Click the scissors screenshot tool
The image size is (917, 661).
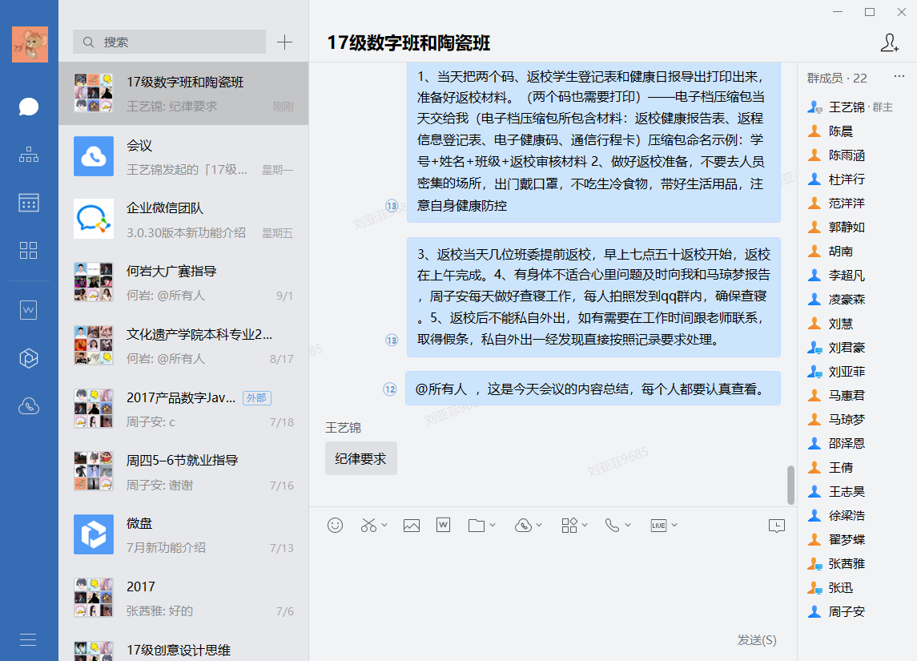(x=368, y=526)
